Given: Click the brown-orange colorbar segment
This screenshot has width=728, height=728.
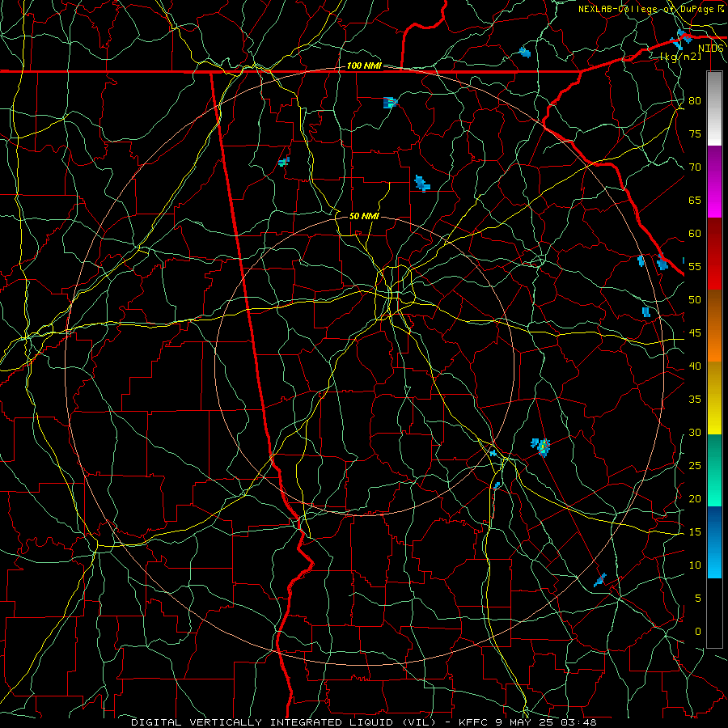Looking at the screenshot, I should (714, 326).
